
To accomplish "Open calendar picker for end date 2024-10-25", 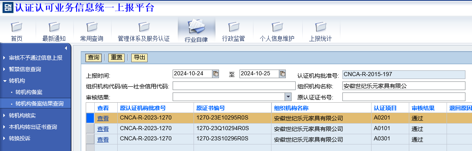I will (283, 74).
